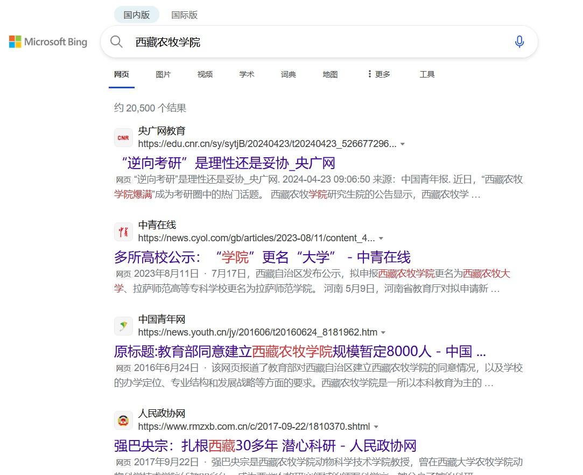The image size is (583, 475).
Task: Switch to 国际版 search mode
Action: tap(184, 15)
